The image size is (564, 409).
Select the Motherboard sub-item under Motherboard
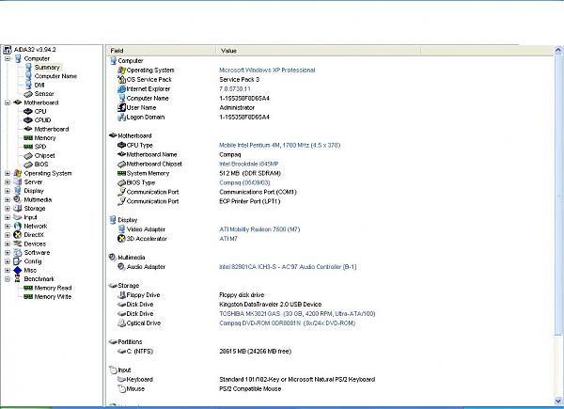pyautogui.click(x=52, y=129)
